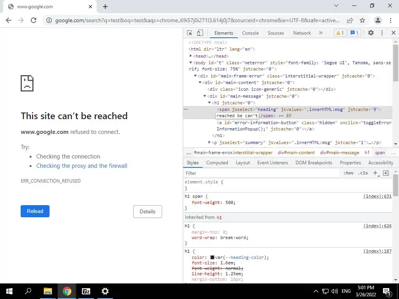
Task: Open the warnings counter badge
Action: point(340,33)
